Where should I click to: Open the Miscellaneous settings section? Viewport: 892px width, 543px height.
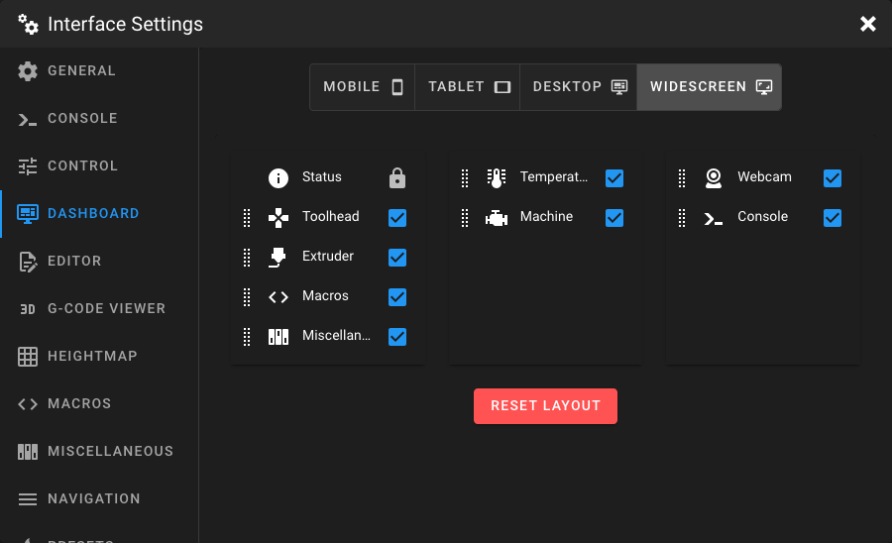(x=99, y=452)
